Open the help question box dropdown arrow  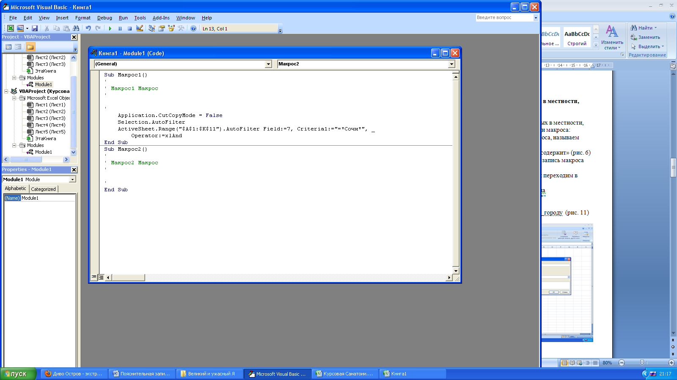tap(536, 18)
